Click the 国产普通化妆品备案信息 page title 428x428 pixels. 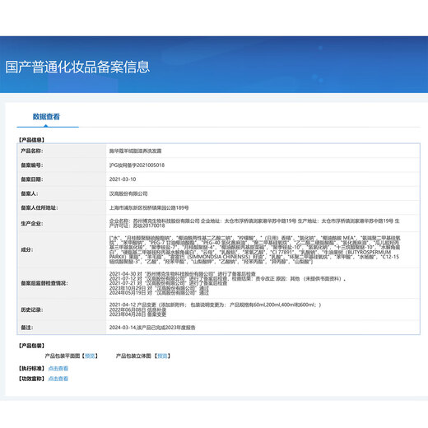pos(77,67)
